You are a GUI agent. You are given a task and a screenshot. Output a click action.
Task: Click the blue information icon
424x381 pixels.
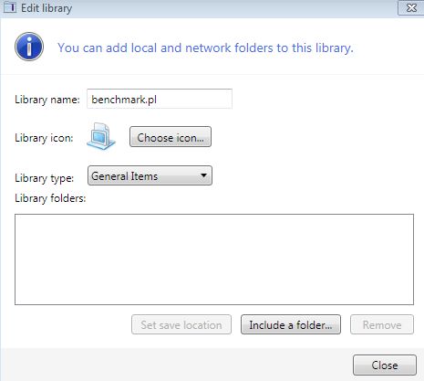tap(29, 47)
